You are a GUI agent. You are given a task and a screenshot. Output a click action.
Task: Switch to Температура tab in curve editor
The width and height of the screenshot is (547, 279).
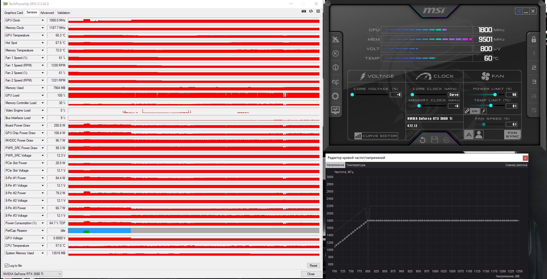[x=356, y=165]
